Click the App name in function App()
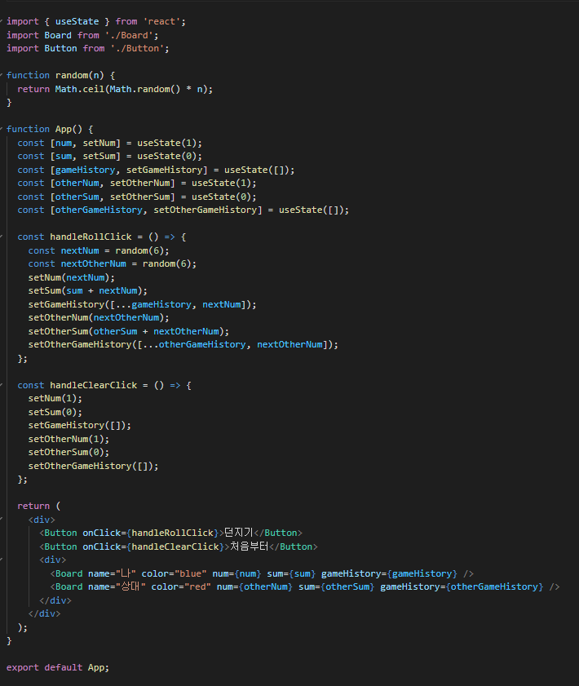Image resolution: width=579 pixels, height=686 pixels. click(64, 129)
